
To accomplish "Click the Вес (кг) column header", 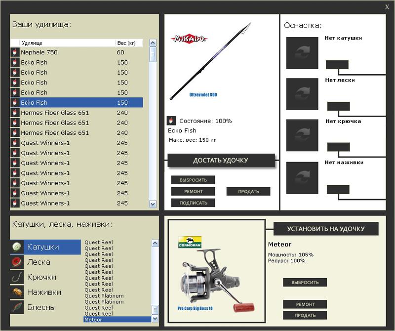I will 129,43.
